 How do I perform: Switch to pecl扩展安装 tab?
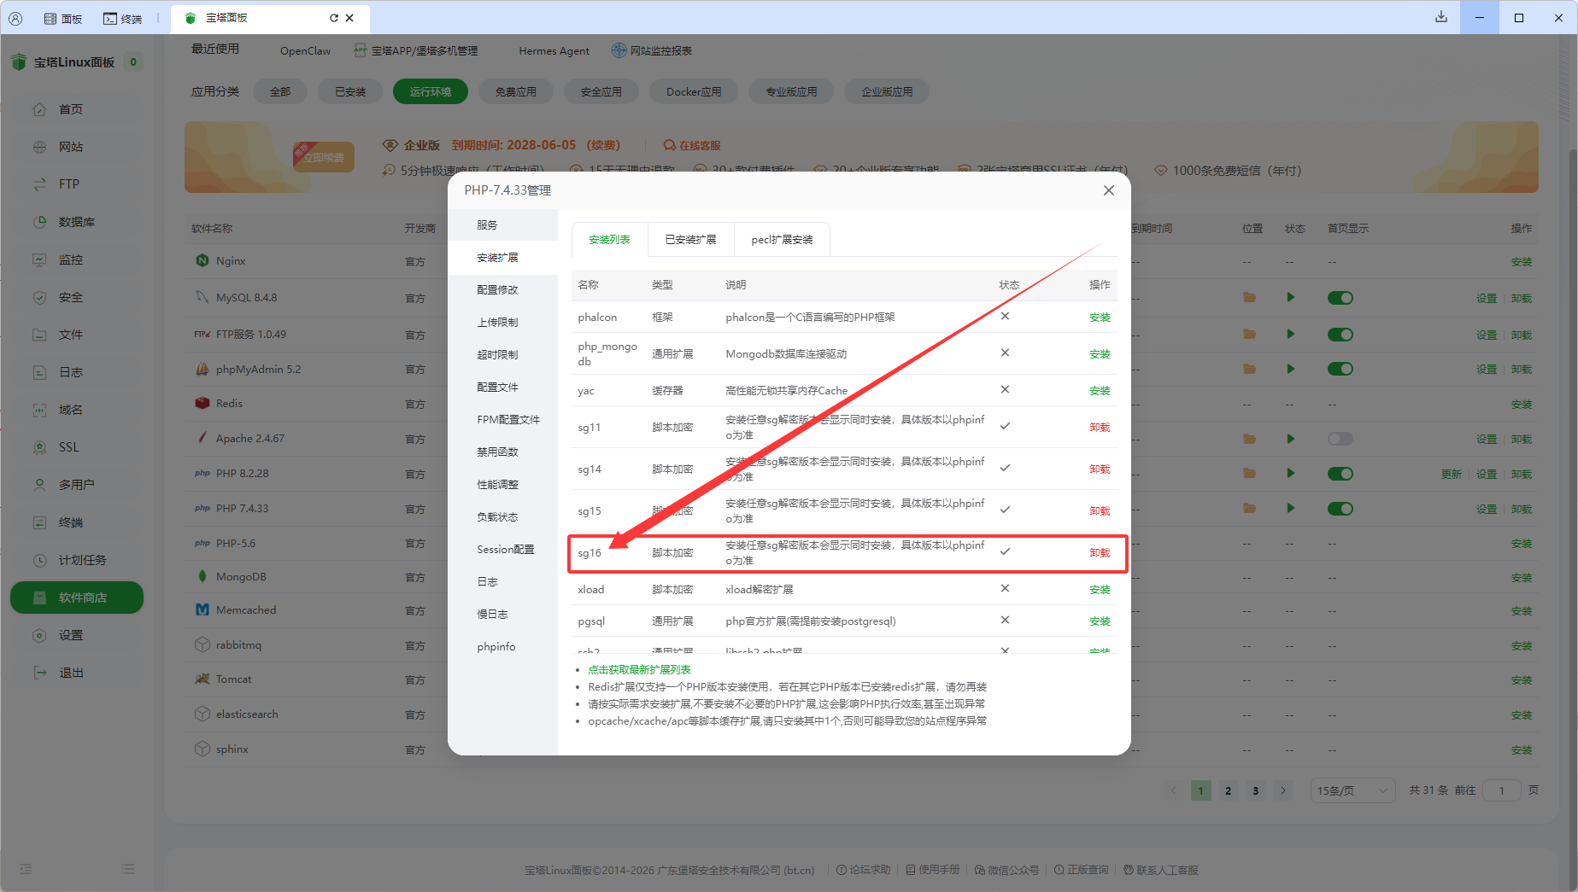782,240
